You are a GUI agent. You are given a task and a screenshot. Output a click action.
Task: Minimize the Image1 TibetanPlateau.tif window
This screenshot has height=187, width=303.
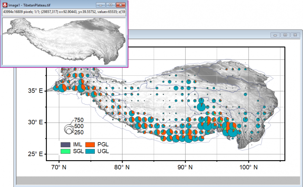coord(100,4)
